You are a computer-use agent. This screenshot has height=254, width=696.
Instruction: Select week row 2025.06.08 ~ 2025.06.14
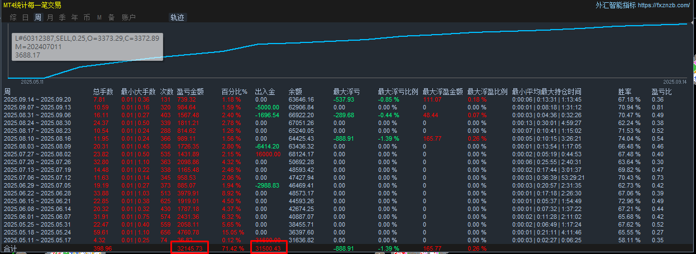(348, 208)
